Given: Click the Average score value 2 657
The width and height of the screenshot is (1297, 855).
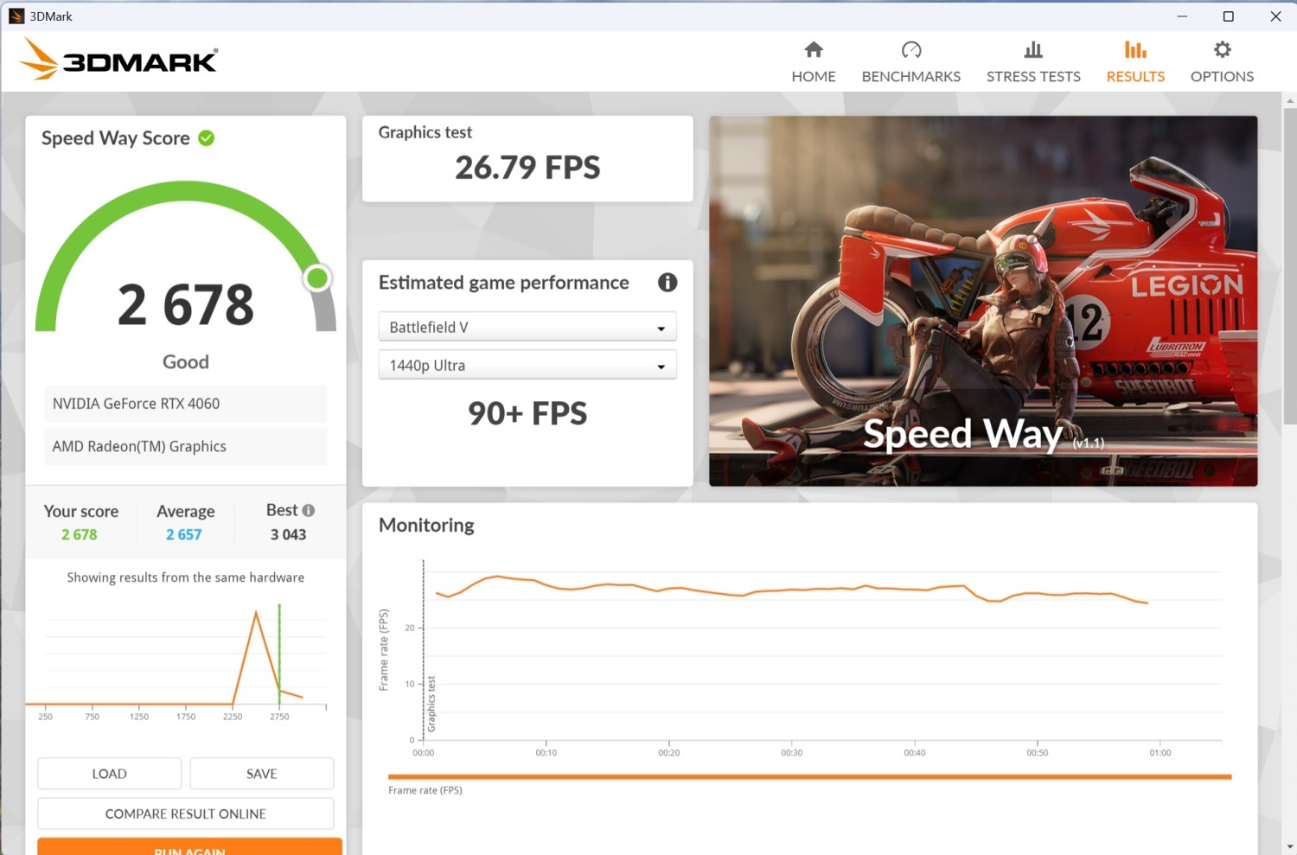Looking at the screenshot, I should [x=184, y=535].
